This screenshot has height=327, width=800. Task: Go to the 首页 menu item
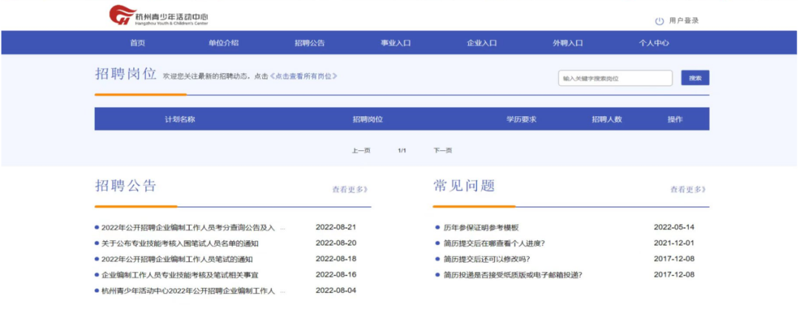click(x=138, y=43)
